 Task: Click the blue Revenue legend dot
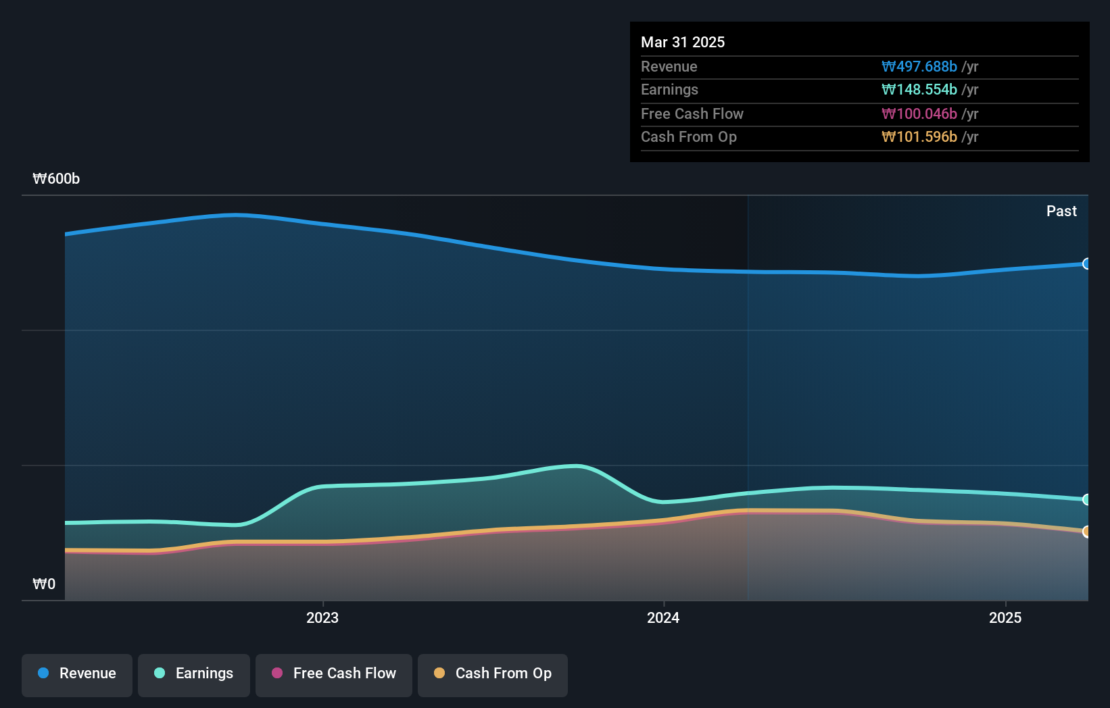pos(43,673)
